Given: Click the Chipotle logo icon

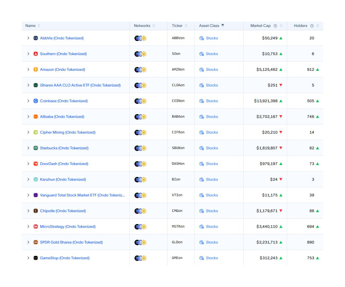Looking at the screenshot, I should tap(36, 211).
